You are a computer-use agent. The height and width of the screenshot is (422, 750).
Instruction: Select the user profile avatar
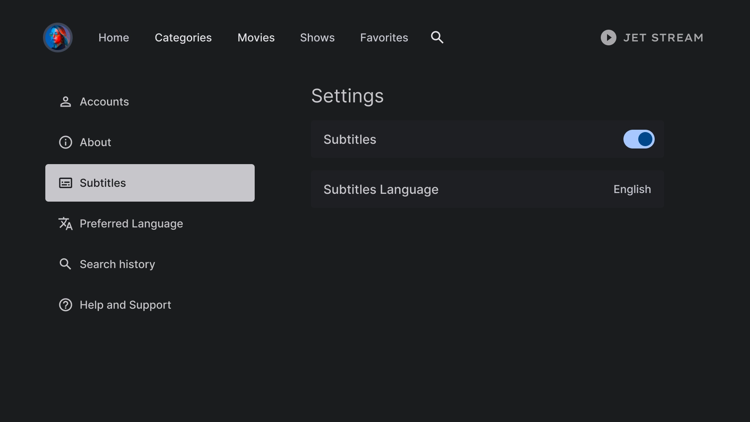(x=58, y=37)
